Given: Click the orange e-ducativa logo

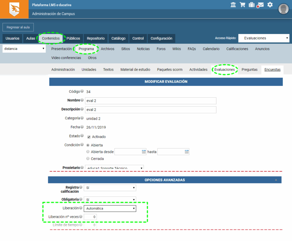Looking at the screenshot, I should tap(14, 9).
